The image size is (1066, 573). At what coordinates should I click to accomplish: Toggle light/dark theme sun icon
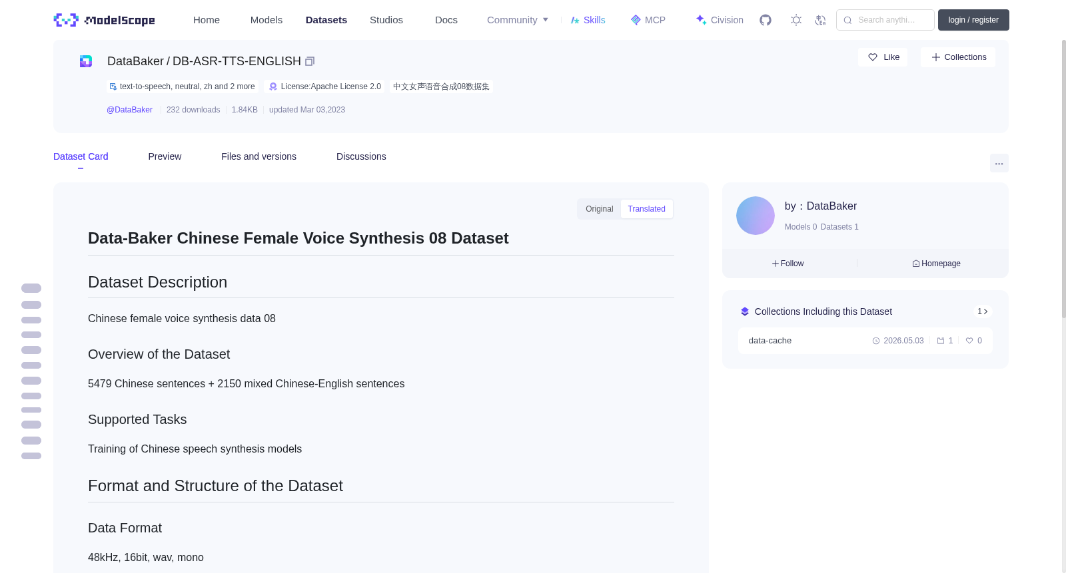point(796,20)
